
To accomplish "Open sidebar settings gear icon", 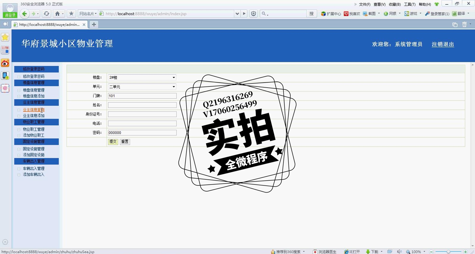I will (x=5, y=242).
